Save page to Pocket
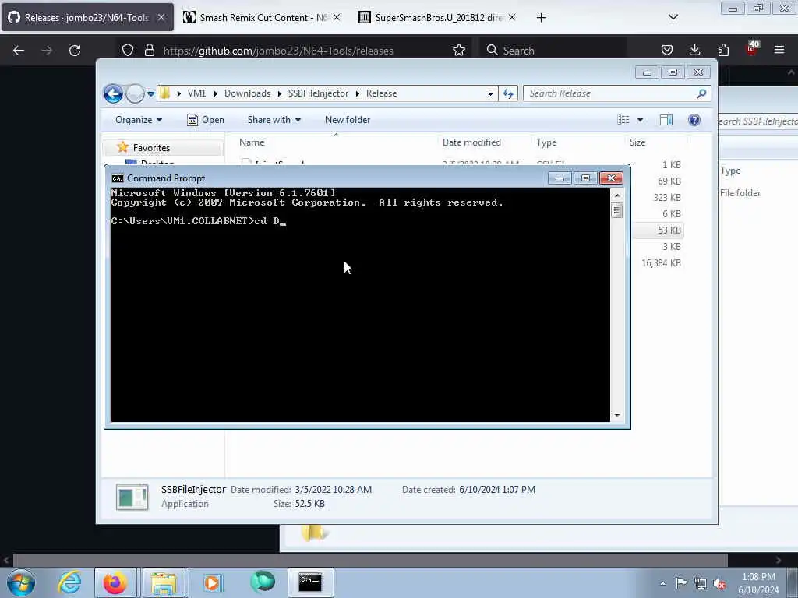The image size is (798, 598). (x=667, y=51)
